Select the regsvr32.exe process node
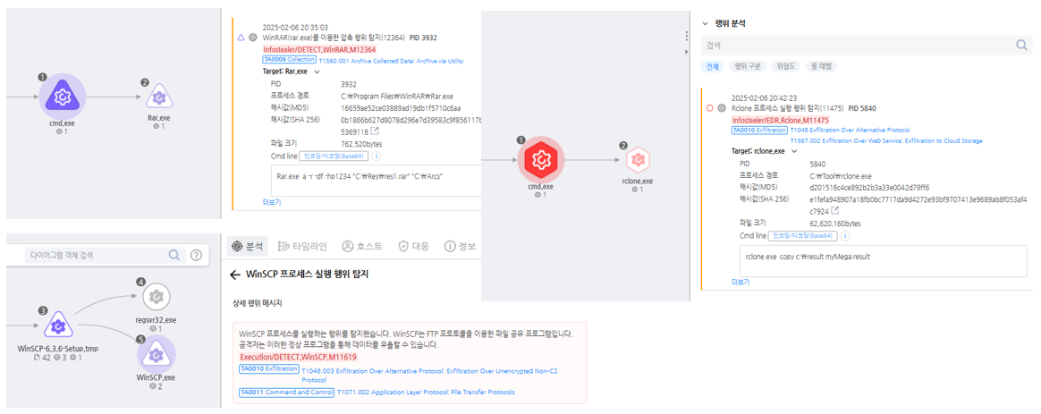Screen dimensions: 1041x414 pyautogui.click(x=156, y=298)
